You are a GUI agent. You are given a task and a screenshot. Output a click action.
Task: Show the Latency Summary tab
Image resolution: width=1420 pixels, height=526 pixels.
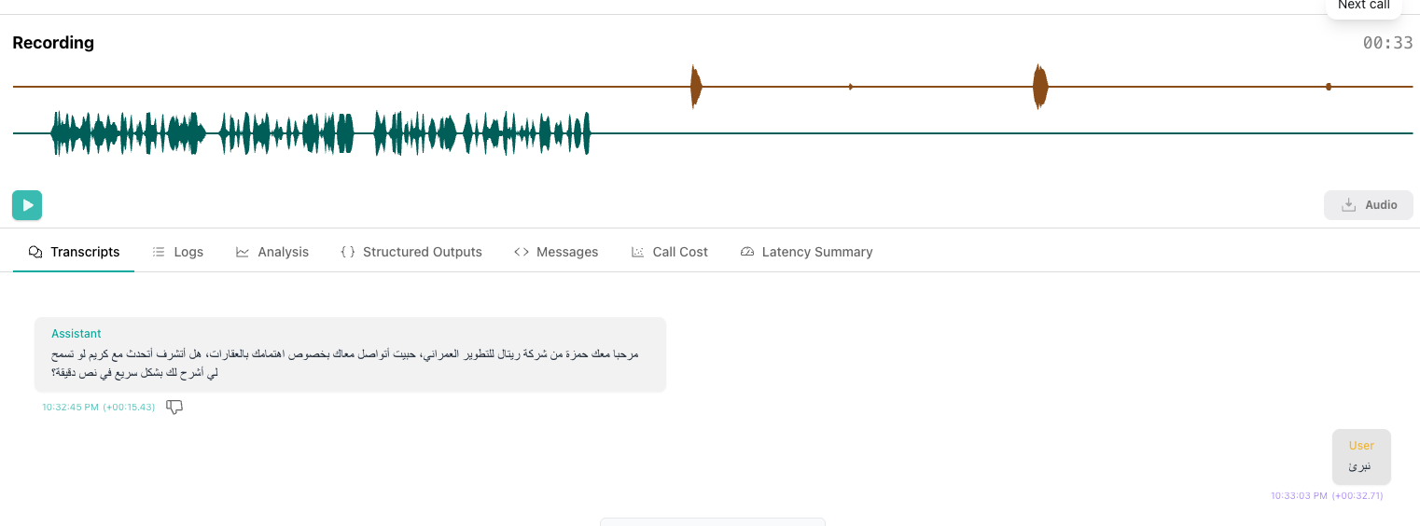(806, 252)
